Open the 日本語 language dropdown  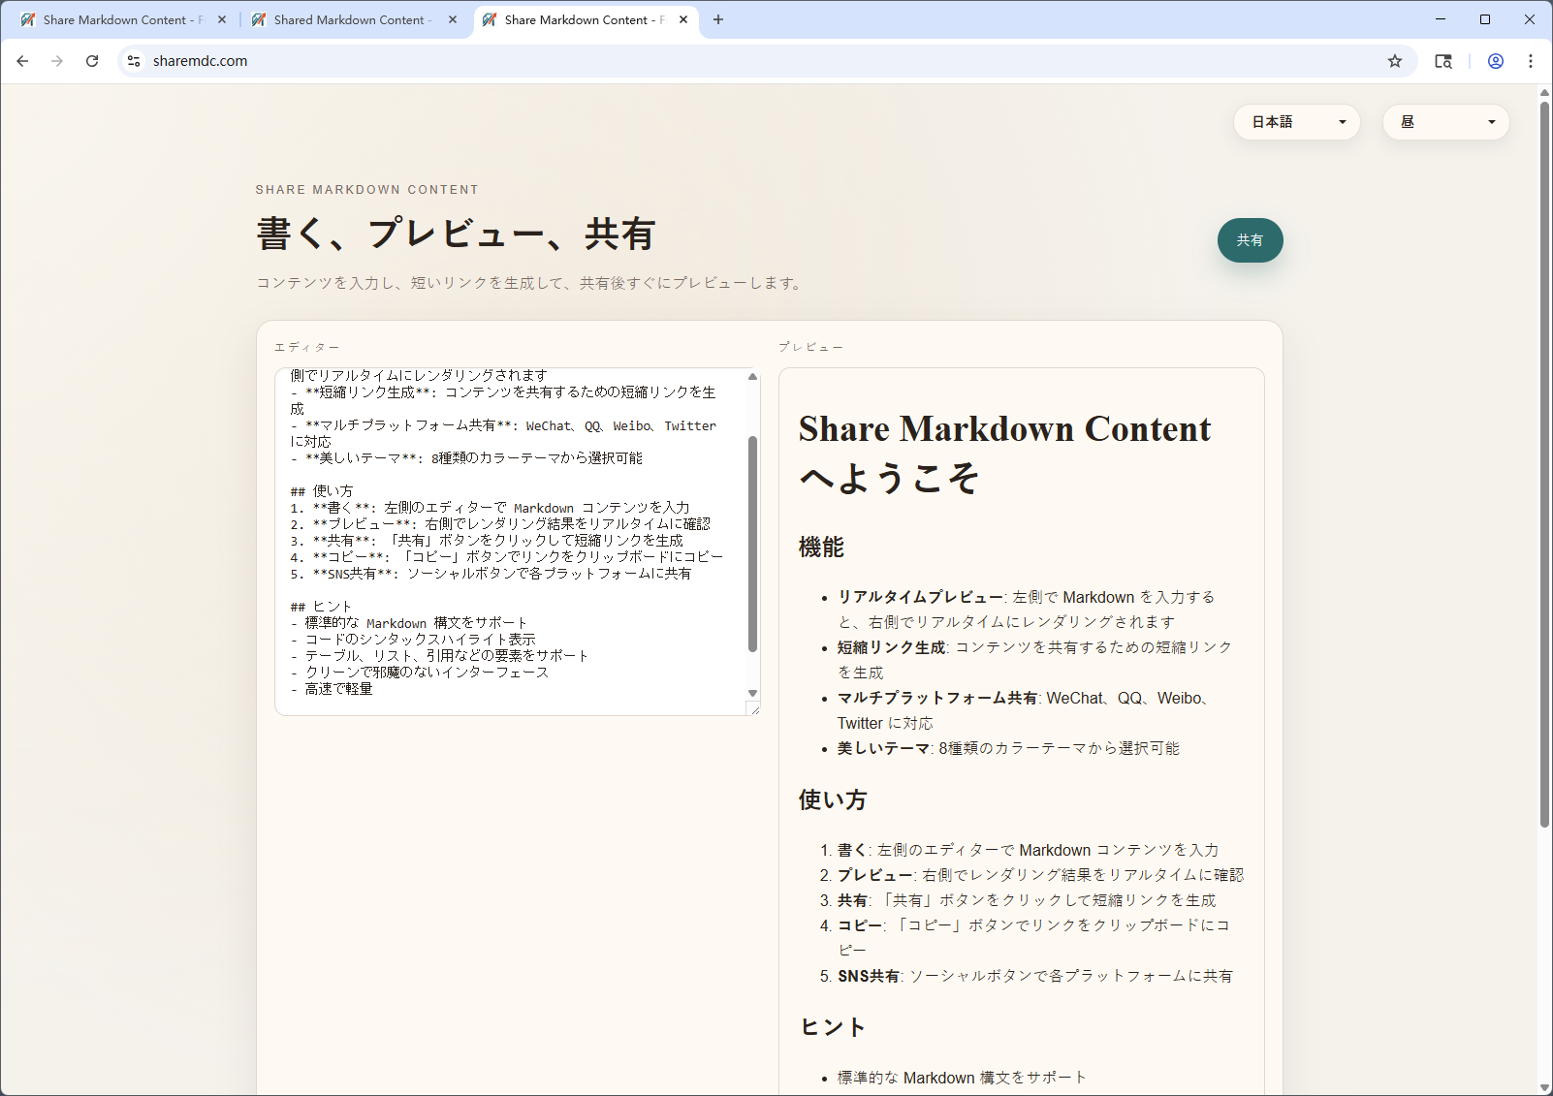[x=1296, y=121]
